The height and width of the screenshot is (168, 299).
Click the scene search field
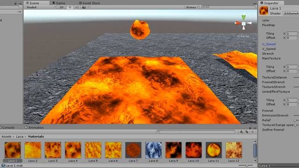(228, 7)
